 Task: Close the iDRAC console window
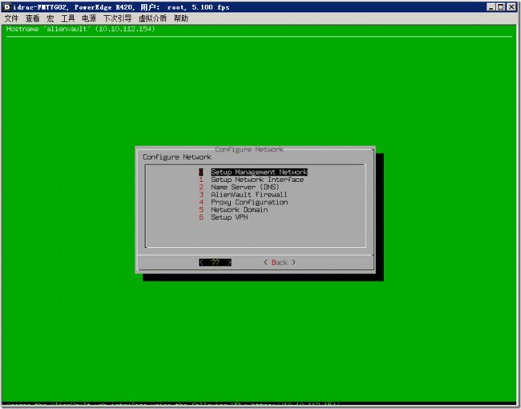pos(511,7)
